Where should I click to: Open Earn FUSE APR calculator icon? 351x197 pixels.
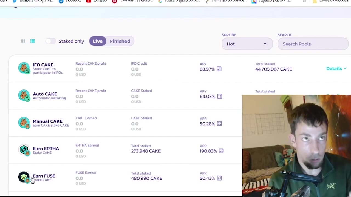(x=219, y=178)
